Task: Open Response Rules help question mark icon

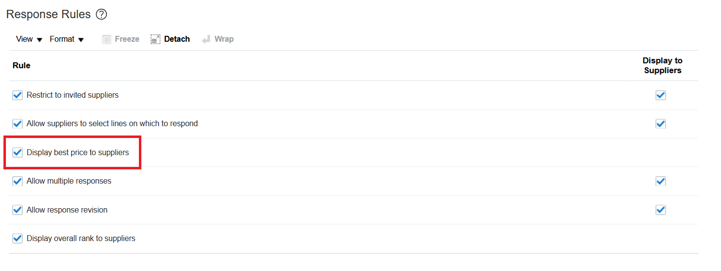Action: (101, 15)
